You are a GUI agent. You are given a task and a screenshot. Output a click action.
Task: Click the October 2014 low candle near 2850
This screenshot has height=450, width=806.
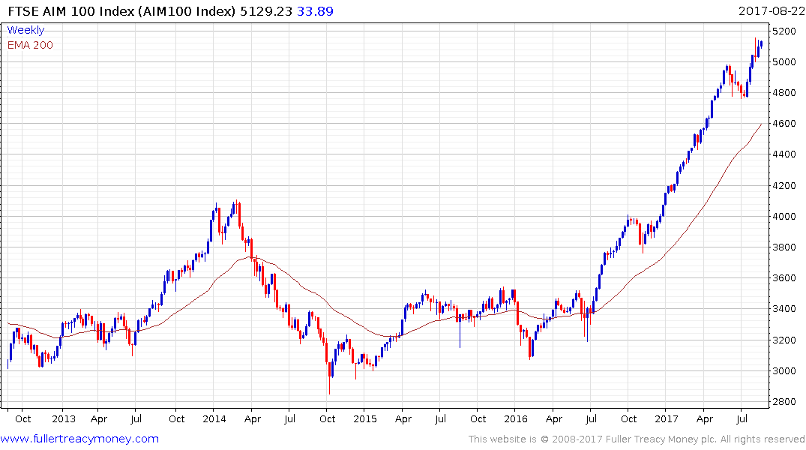[329, 378]
